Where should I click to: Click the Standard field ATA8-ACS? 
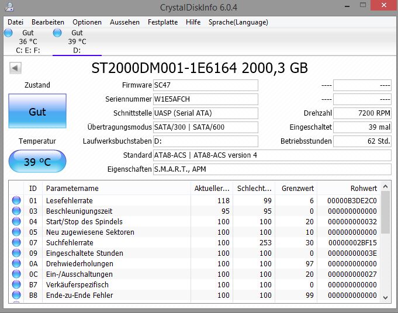[272, 155]
